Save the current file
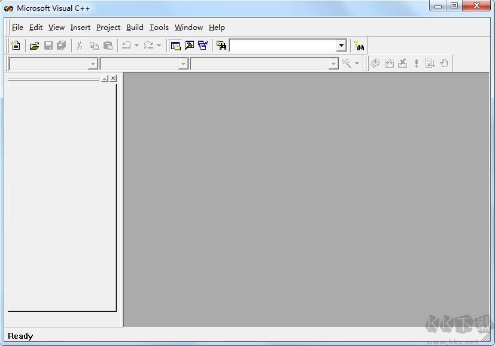 point(48,45)
